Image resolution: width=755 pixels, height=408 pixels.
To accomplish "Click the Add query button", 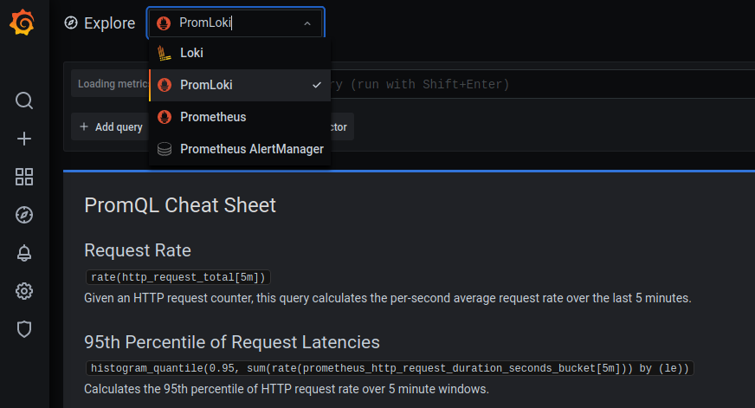I will [111, 126].
